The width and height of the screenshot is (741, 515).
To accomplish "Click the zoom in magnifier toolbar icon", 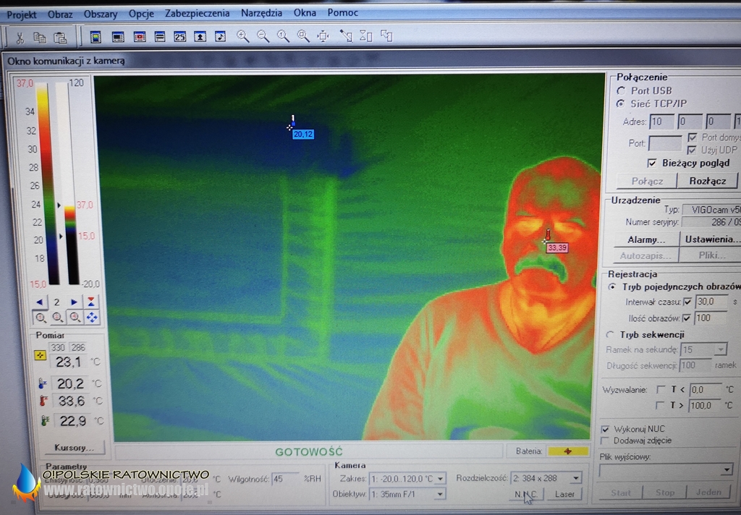I will pos(242,36).
